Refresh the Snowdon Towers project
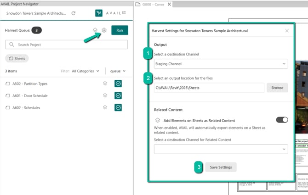Screen dimensions: 308x195 pyautogui.click(x=73, y=13)
